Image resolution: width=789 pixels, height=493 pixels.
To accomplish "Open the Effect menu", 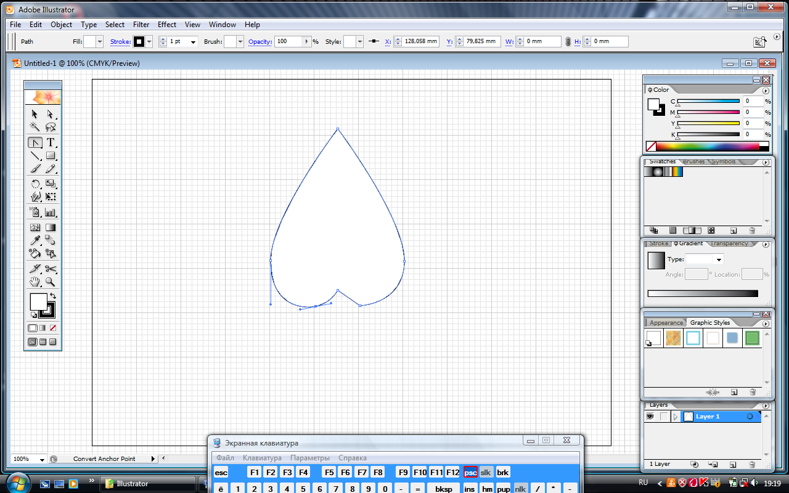I will coord(167,25).
